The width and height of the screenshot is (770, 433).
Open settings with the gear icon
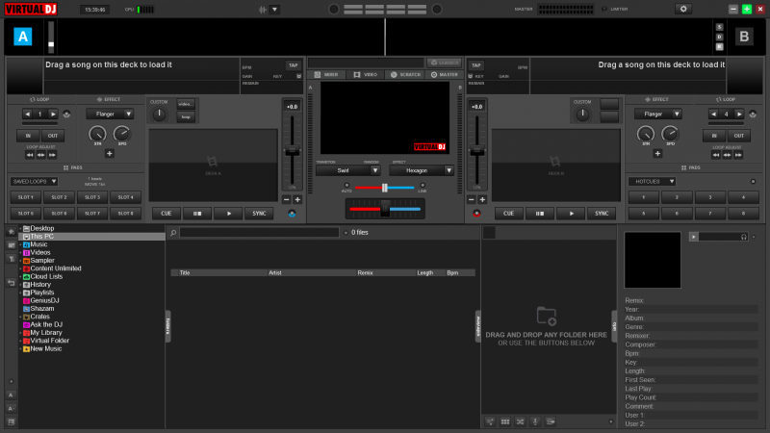(683, 9)
